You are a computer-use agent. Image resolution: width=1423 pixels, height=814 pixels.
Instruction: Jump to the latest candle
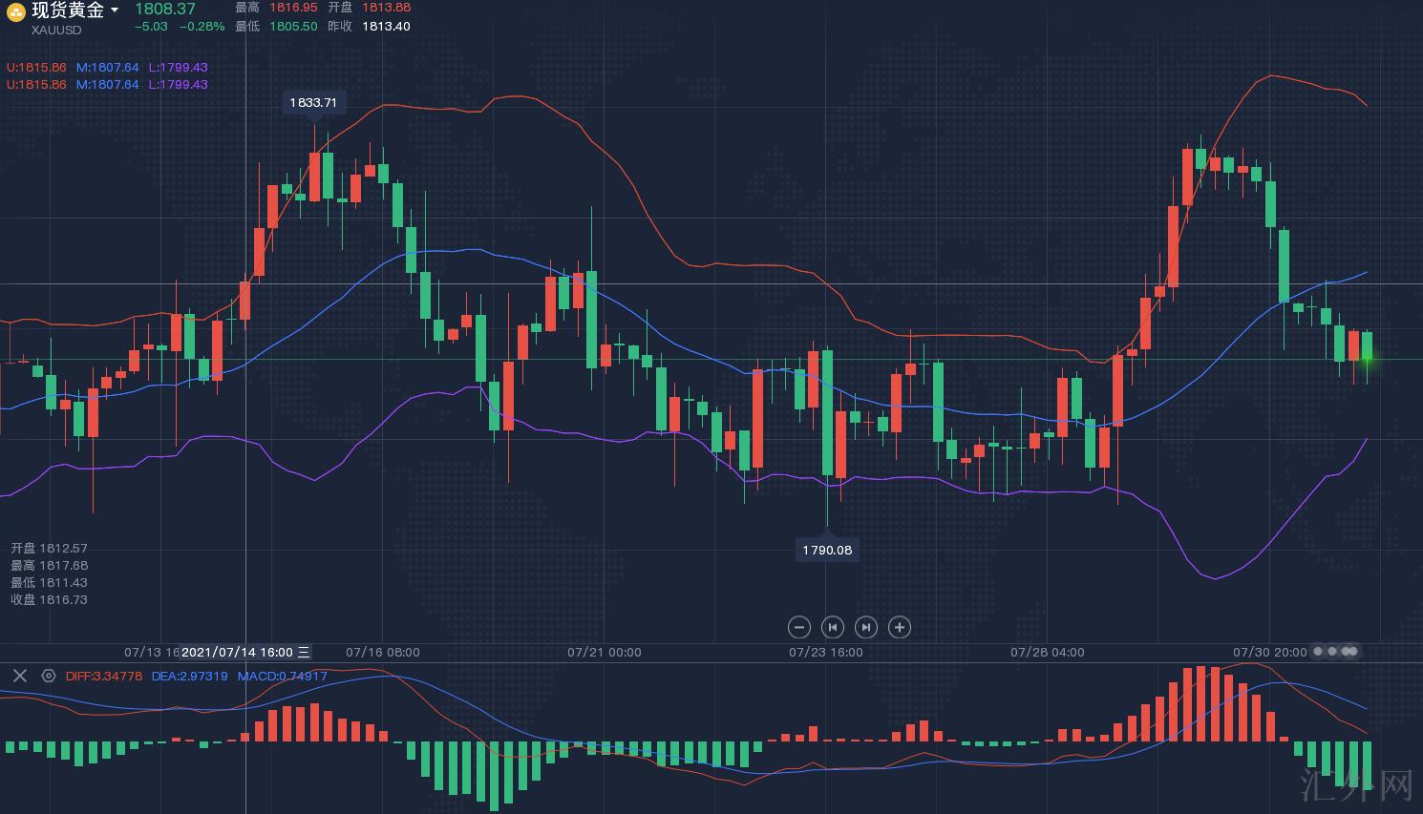(x=865, y=627)
